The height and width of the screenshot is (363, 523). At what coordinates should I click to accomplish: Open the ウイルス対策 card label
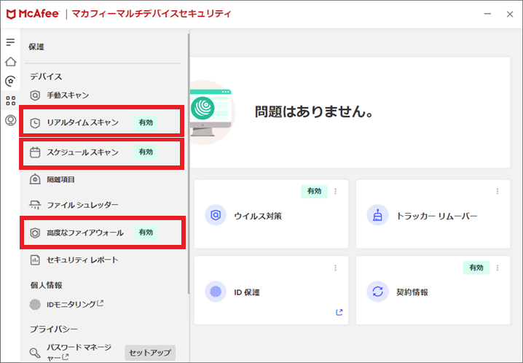click(258, 216)
